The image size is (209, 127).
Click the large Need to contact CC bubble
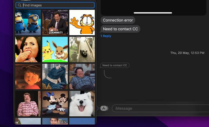[120, 29]
